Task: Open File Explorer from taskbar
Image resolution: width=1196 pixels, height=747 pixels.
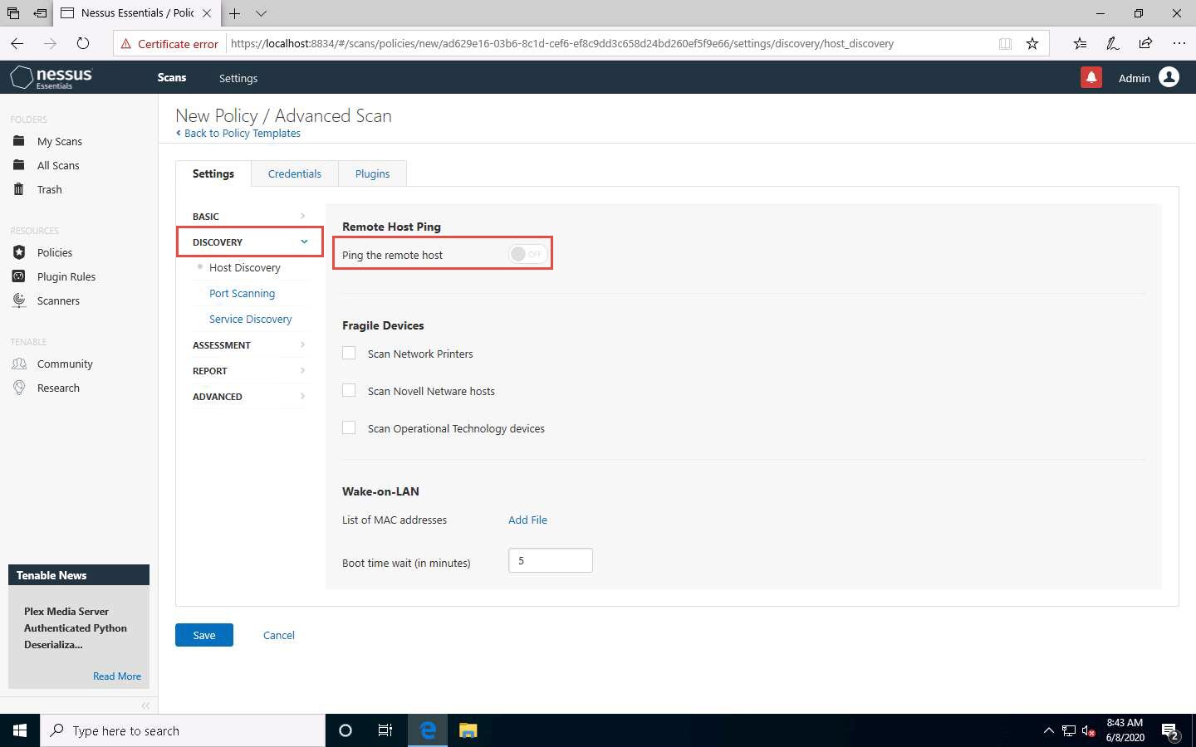Action: (468, 730)
